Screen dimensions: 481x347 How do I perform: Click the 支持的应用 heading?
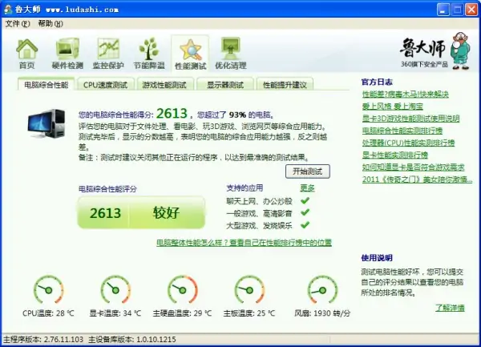coord(245,188)
